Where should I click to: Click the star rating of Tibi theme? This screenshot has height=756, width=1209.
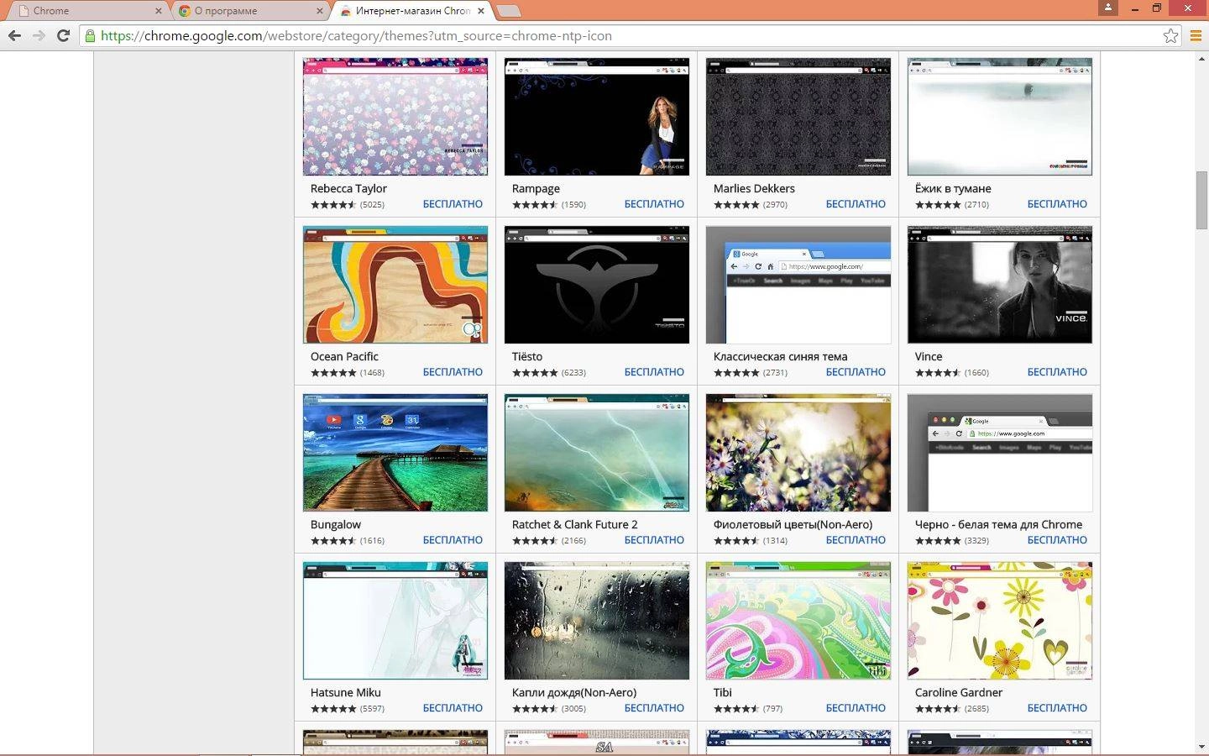(736, 708)
